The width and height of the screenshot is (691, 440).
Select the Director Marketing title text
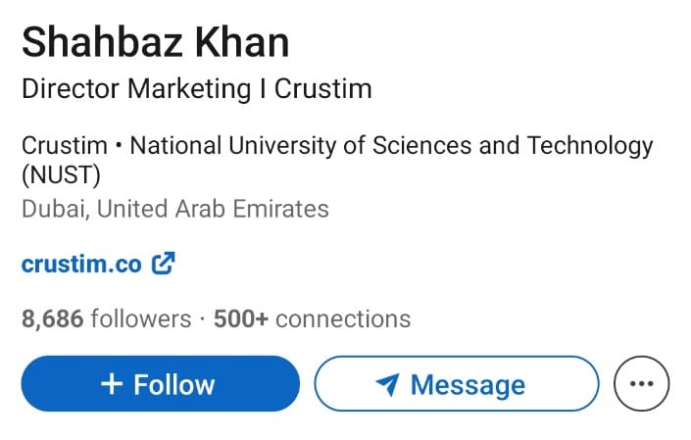point(135,89)
